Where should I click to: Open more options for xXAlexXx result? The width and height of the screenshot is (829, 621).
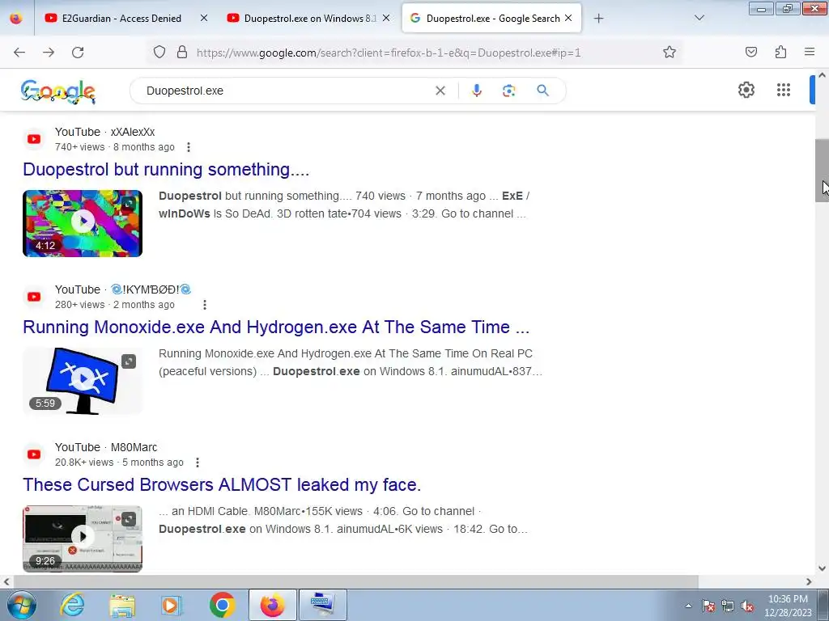[188, 147]
